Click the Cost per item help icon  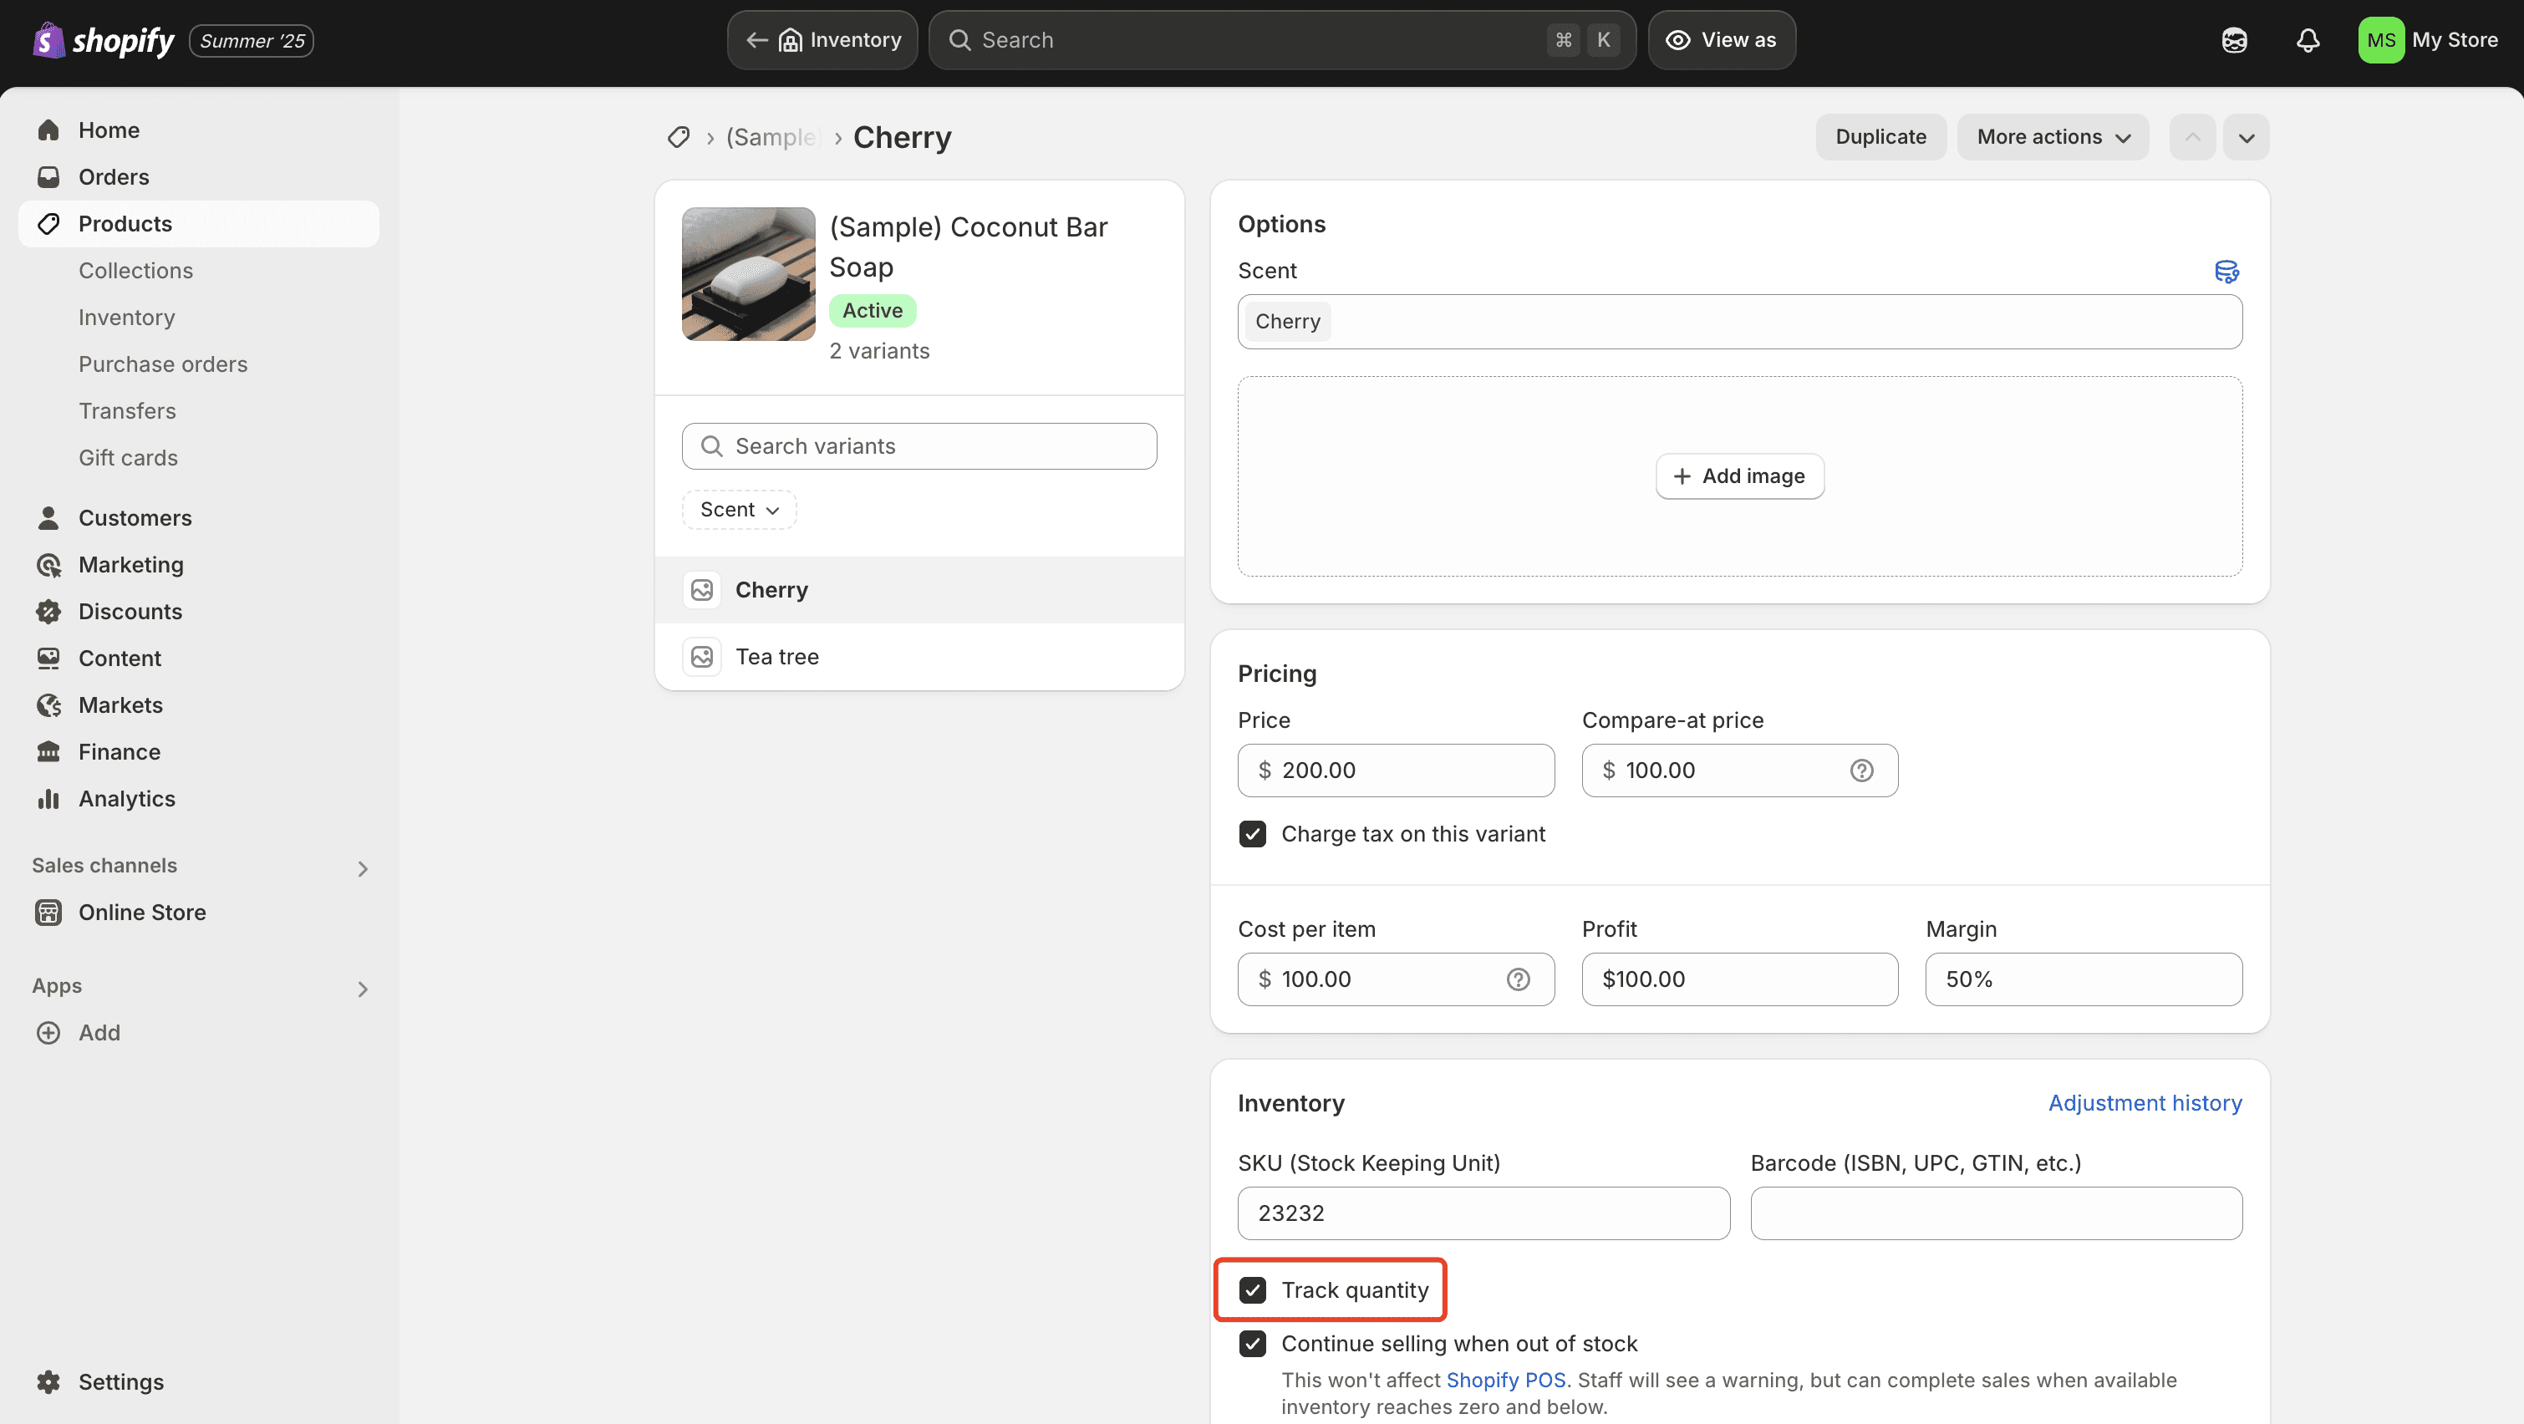pos(1518,979)
